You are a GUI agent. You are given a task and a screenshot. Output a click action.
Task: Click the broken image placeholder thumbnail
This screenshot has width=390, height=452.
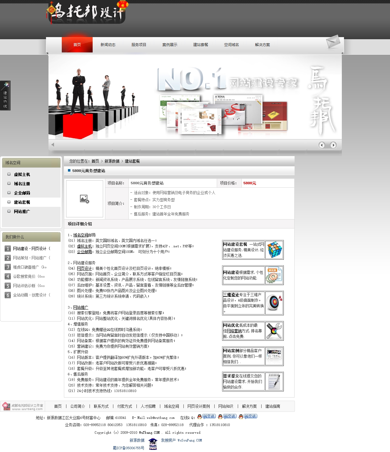(85, 199)
